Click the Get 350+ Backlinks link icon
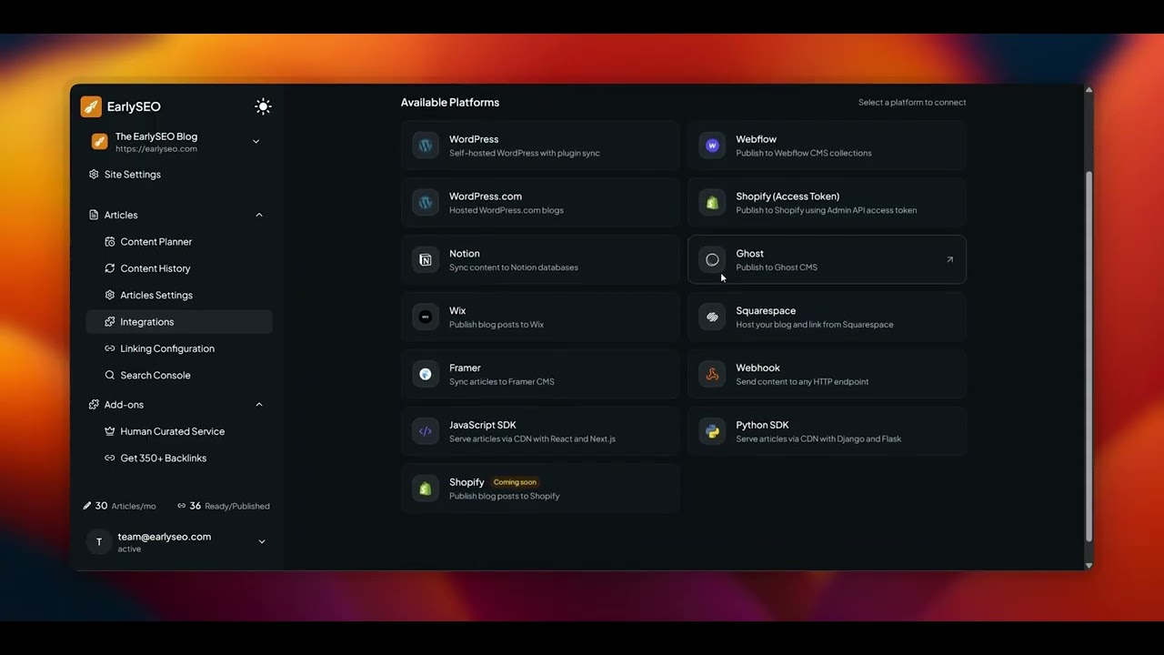Image resolution: width=1164 pixels, height=655 pixels. tap(110, 458)
